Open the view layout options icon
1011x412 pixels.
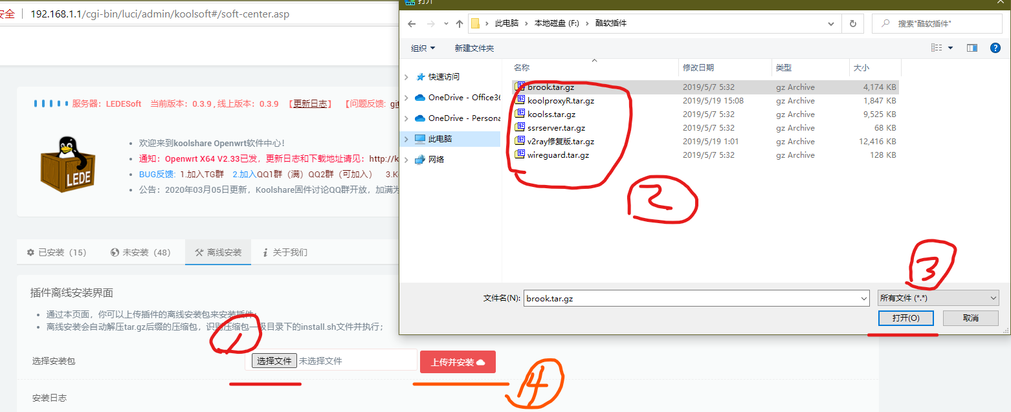[937, 48]
